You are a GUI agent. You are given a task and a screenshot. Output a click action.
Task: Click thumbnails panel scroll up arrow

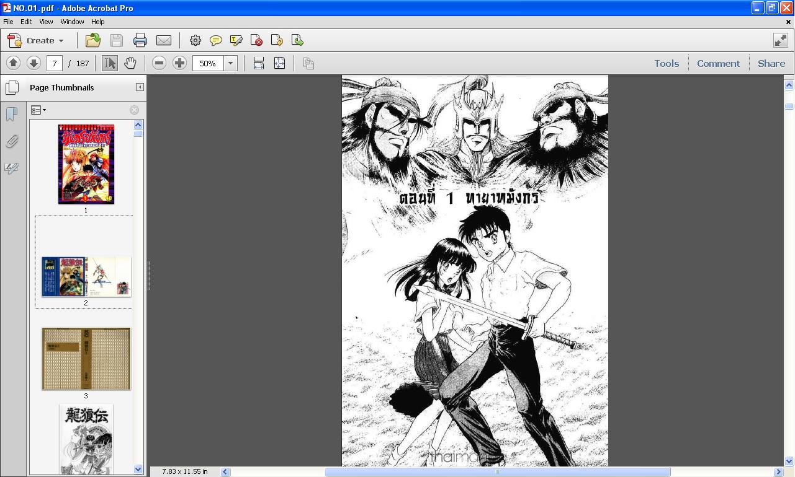[x=138, y=125]
